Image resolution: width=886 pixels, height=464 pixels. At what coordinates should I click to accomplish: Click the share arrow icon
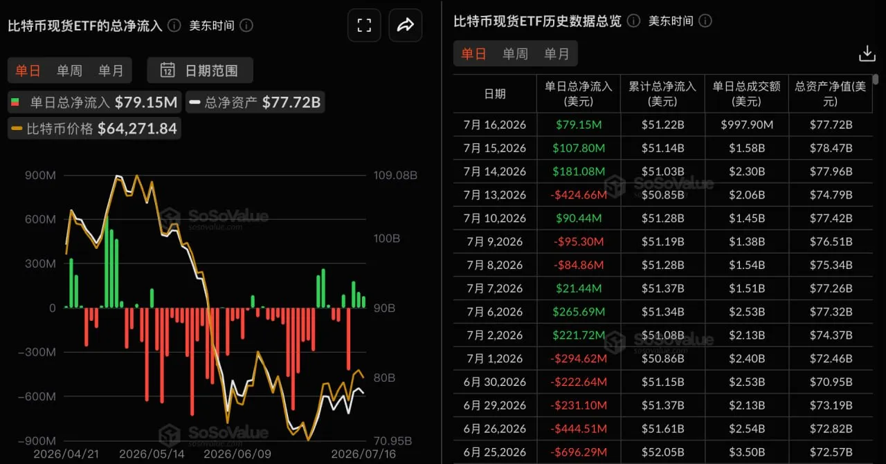point(406,26)
